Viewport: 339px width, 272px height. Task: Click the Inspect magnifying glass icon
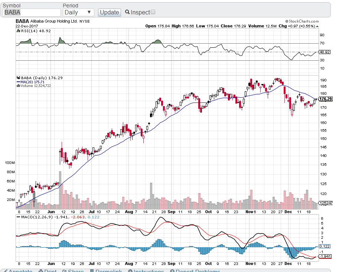tap(127, 12)
